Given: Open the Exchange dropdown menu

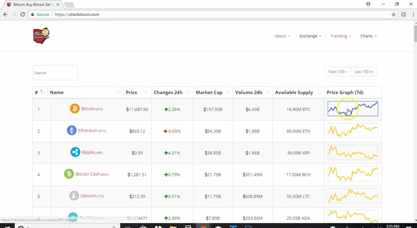Looking at the screenshot, I should (x=310, y=36).
